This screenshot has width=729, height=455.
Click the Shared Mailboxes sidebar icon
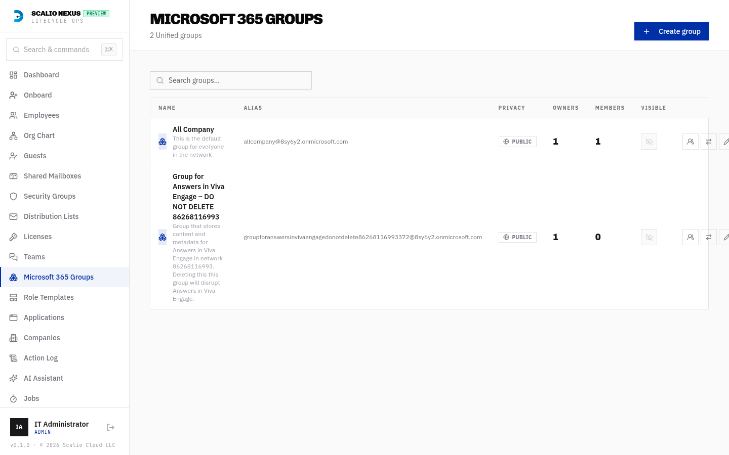click(14, 176)
